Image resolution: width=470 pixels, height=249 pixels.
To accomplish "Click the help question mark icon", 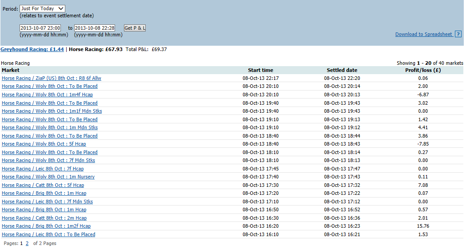I will pyautogui.click(x=458, y=34).
